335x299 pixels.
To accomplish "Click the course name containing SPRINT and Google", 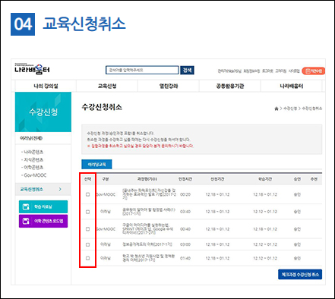I will [148, 229].
